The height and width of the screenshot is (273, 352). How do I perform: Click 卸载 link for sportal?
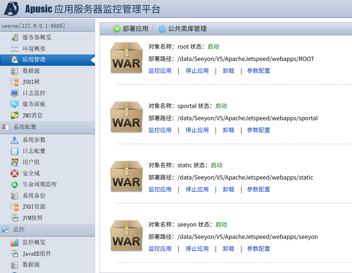point(228,130)
